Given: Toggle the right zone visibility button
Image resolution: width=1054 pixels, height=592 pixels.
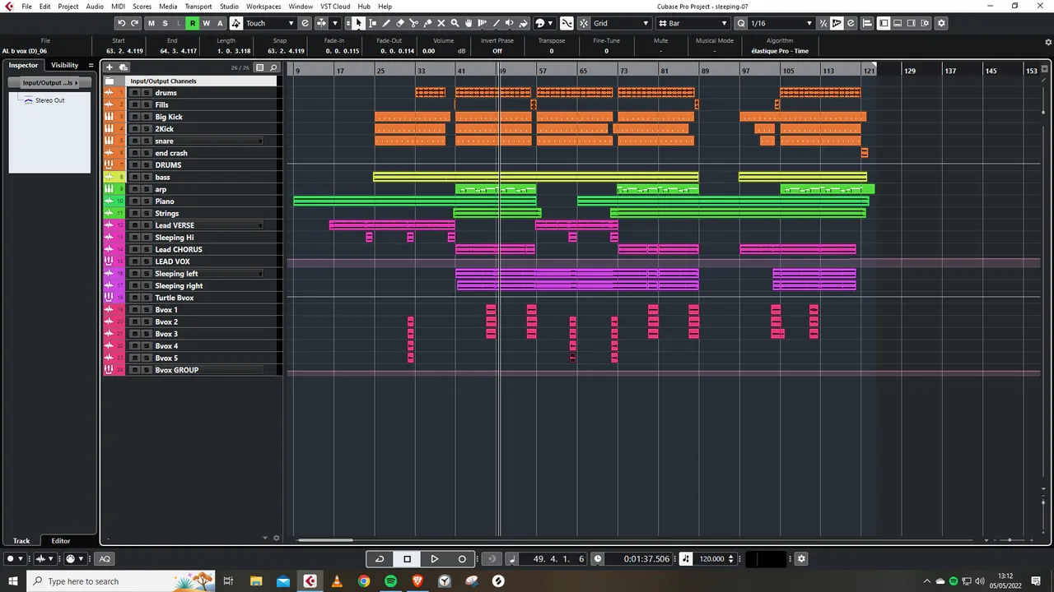Looking at the screenshot, I should coord(911,23).
